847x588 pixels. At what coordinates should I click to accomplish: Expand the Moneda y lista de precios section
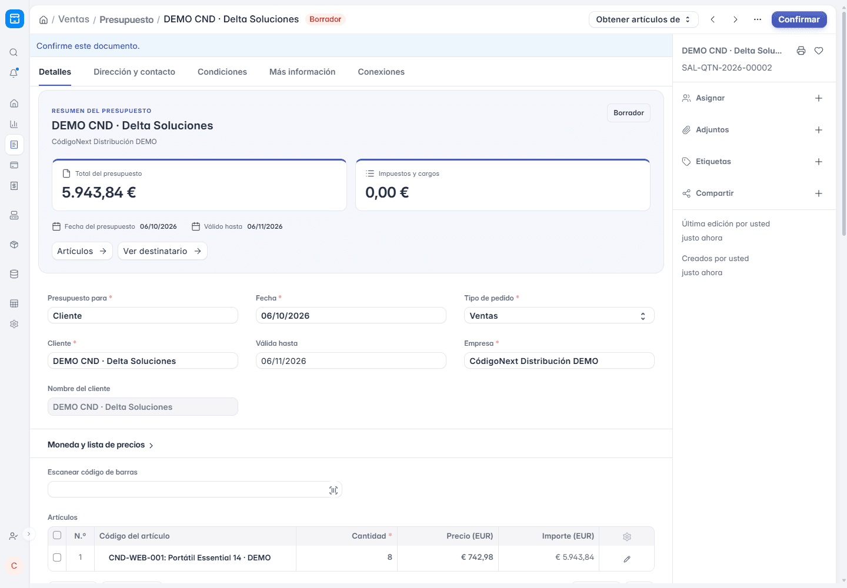[101, 445]
